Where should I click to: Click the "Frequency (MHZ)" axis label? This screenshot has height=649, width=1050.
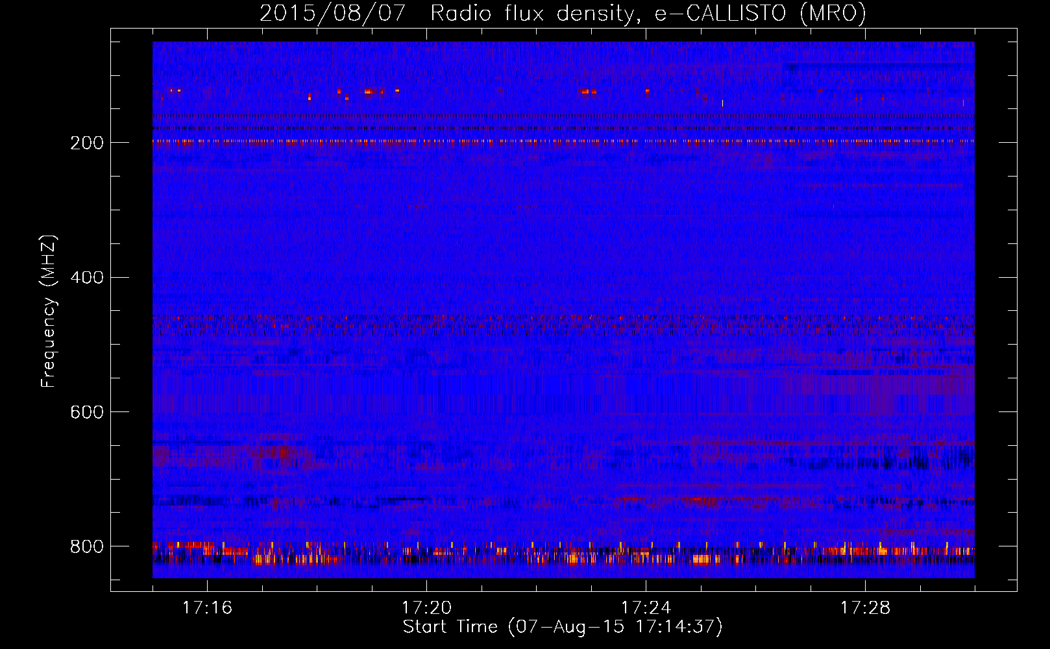(x=49, y=311)
